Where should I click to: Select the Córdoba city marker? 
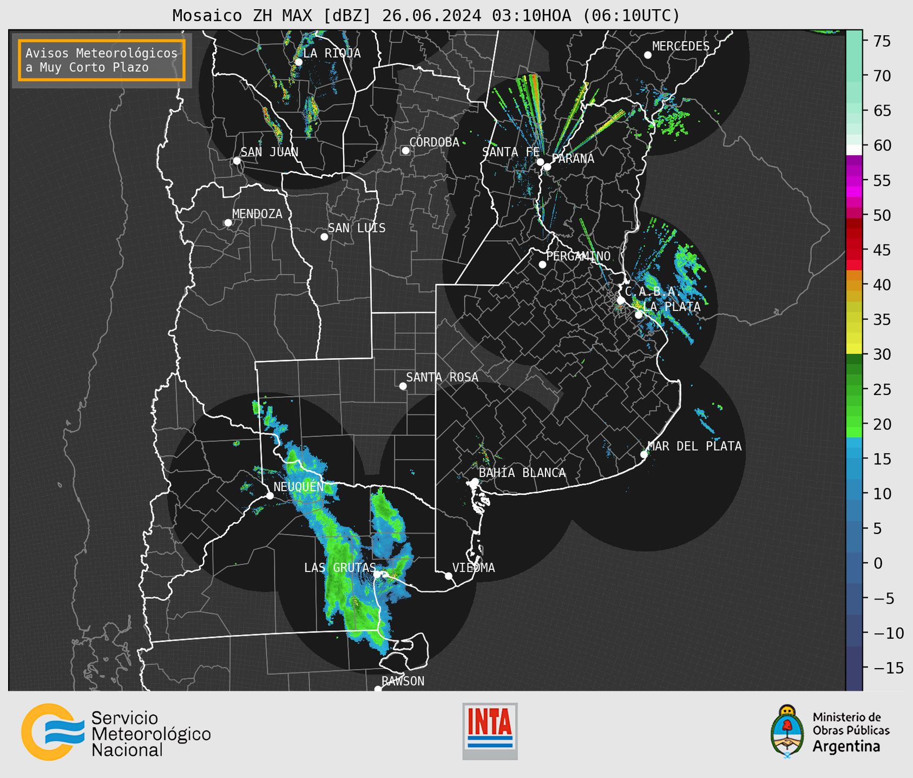405,150
